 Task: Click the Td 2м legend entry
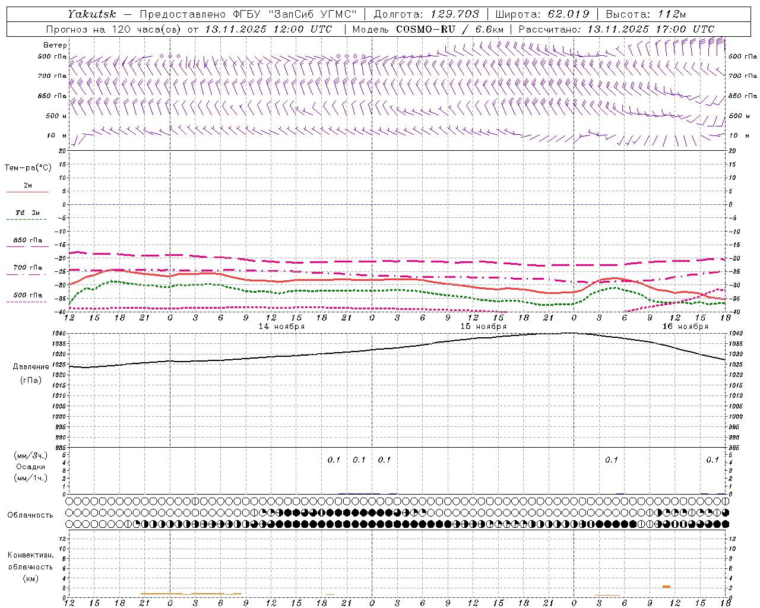[27, 213]
